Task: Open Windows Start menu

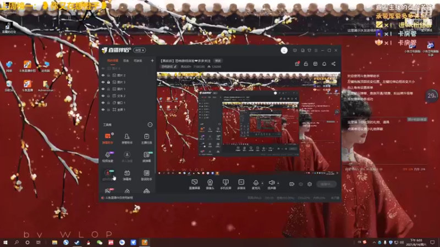Action: click(5, 242)
